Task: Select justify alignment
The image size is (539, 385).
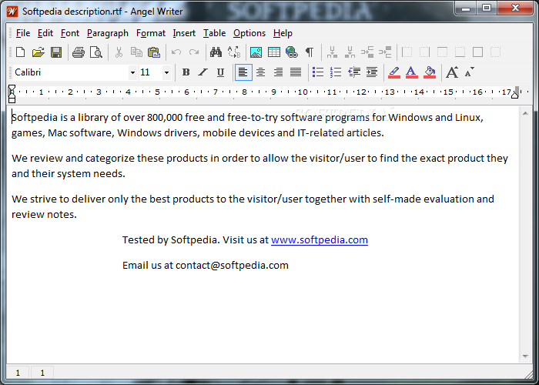Action: click(296, 72)
